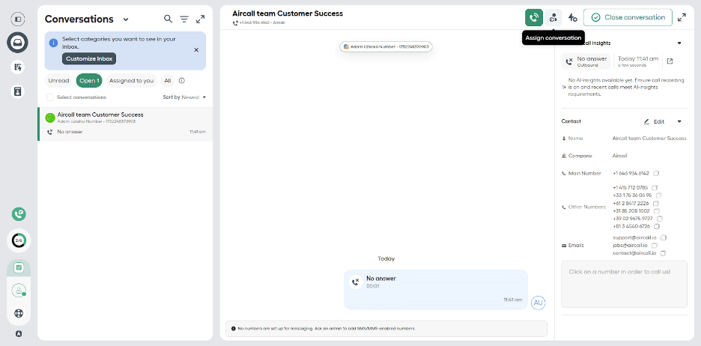The image size is (701, 346).
Task: Click the onboarding progress ring 2/6
Action: pos(18,240)
